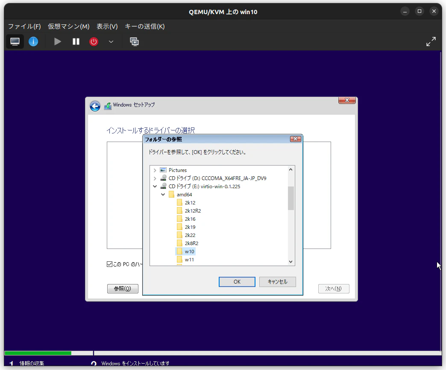Click the 2k16 folder icon
This screenshot has height=370, width=446.
[x=179, y=219]
